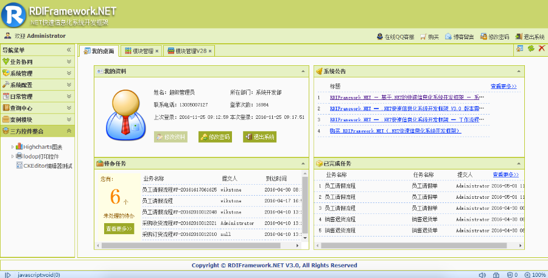This screenshot has height=278, width=548.
Task: Click the 已完成任务 horizontal scrollbar
Action: [414, 246]
